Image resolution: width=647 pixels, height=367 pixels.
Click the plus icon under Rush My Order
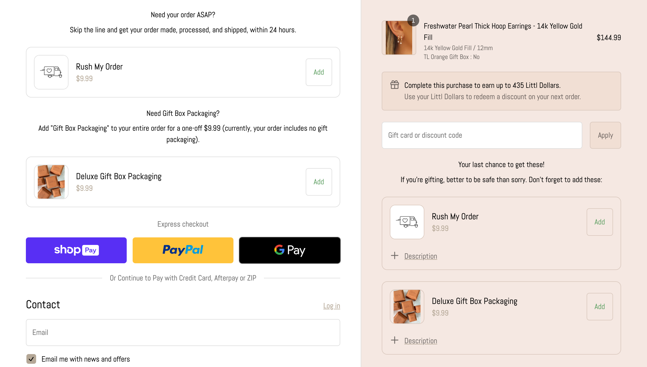click(x=395, y=256)
